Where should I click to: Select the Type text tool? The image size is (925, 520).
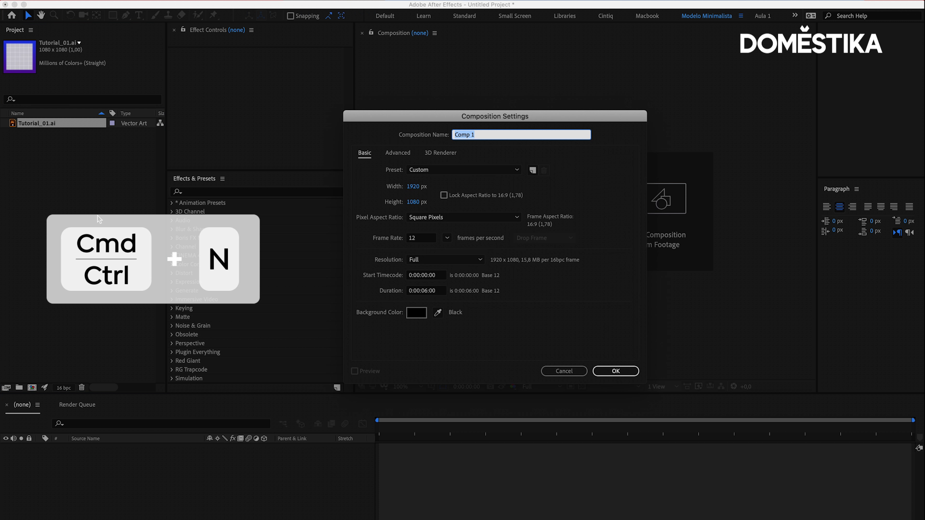pyautogui.click(x=139, y=15)
